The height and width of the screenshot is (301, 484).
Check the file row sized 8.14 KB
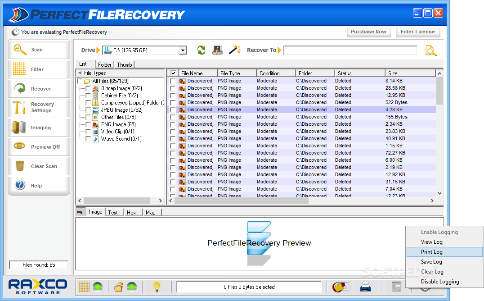coord(173,81)
